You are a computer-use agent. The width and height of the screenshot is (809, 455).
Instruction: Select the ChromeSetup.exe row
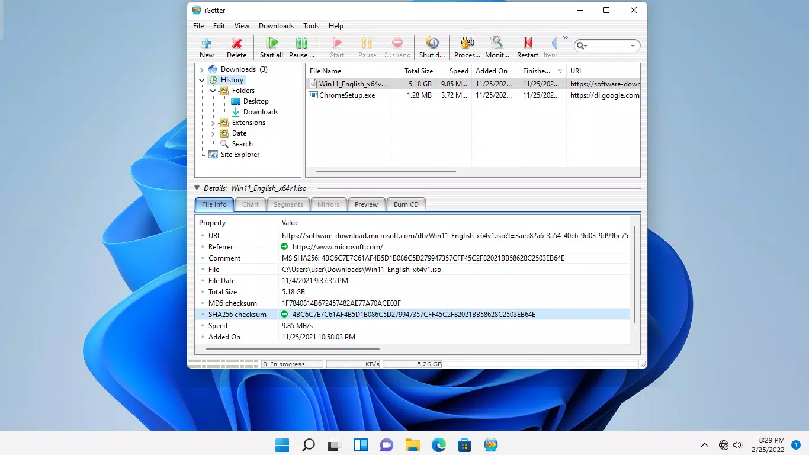(x=473, y=95)
